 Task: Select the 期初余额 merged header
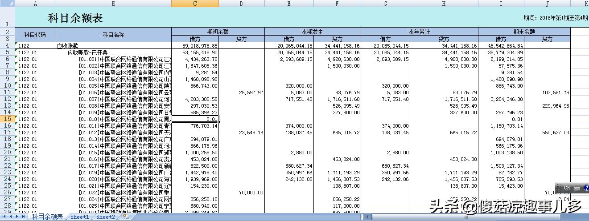(218, 32)
